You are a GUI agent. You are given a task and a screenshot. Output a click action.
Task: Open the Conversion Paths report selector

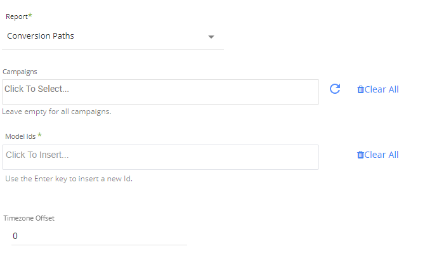[108, 36]
